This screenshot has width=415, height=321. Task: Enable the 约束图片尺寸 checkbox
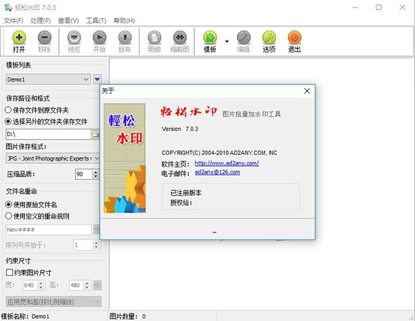[x=9, y=273]
